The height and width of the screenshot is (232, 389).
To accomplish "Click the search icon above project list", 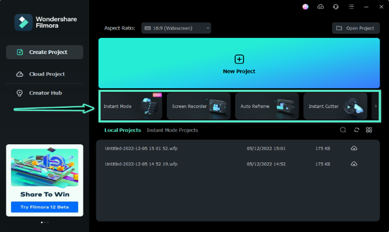I will [x=343, y=130].
